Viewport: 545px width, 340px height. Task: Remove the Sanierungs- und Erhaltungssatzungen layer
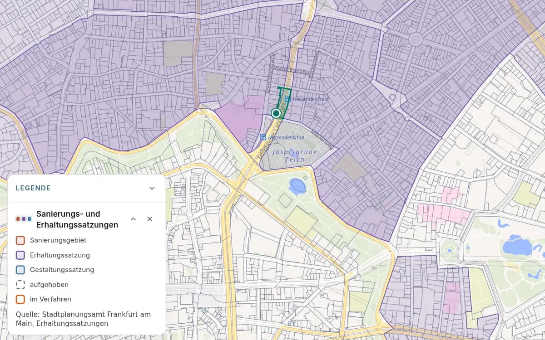pyautogui.click(x=150, y=219)
